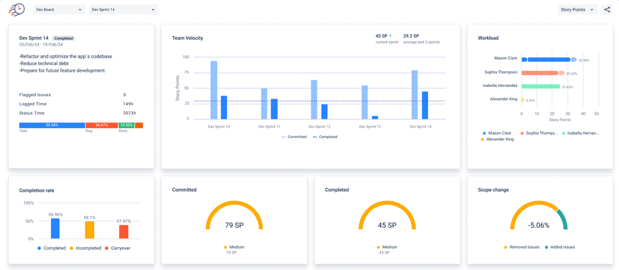
Task: Click the share icon button
Action: (607, 10)
